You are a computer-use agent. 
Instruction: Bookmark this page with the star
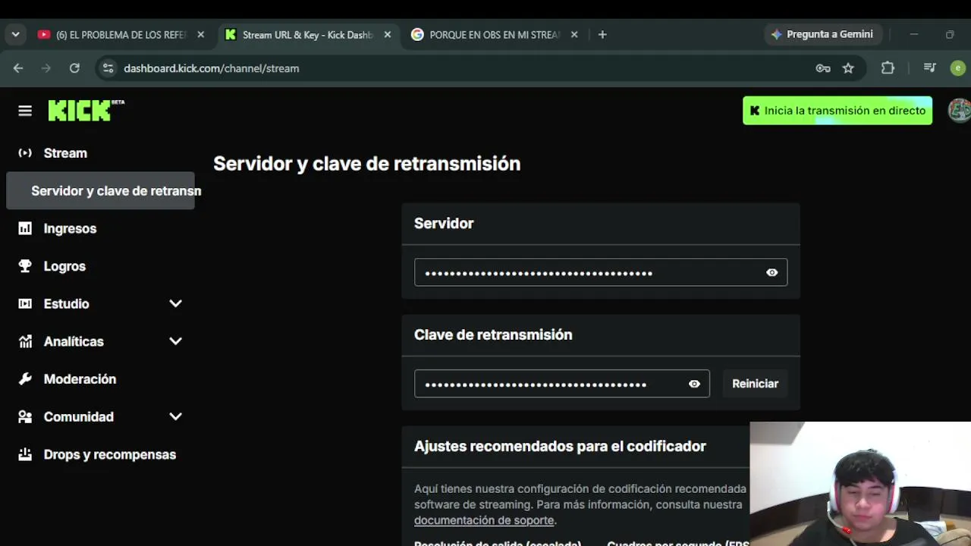(x=848, y=68)
